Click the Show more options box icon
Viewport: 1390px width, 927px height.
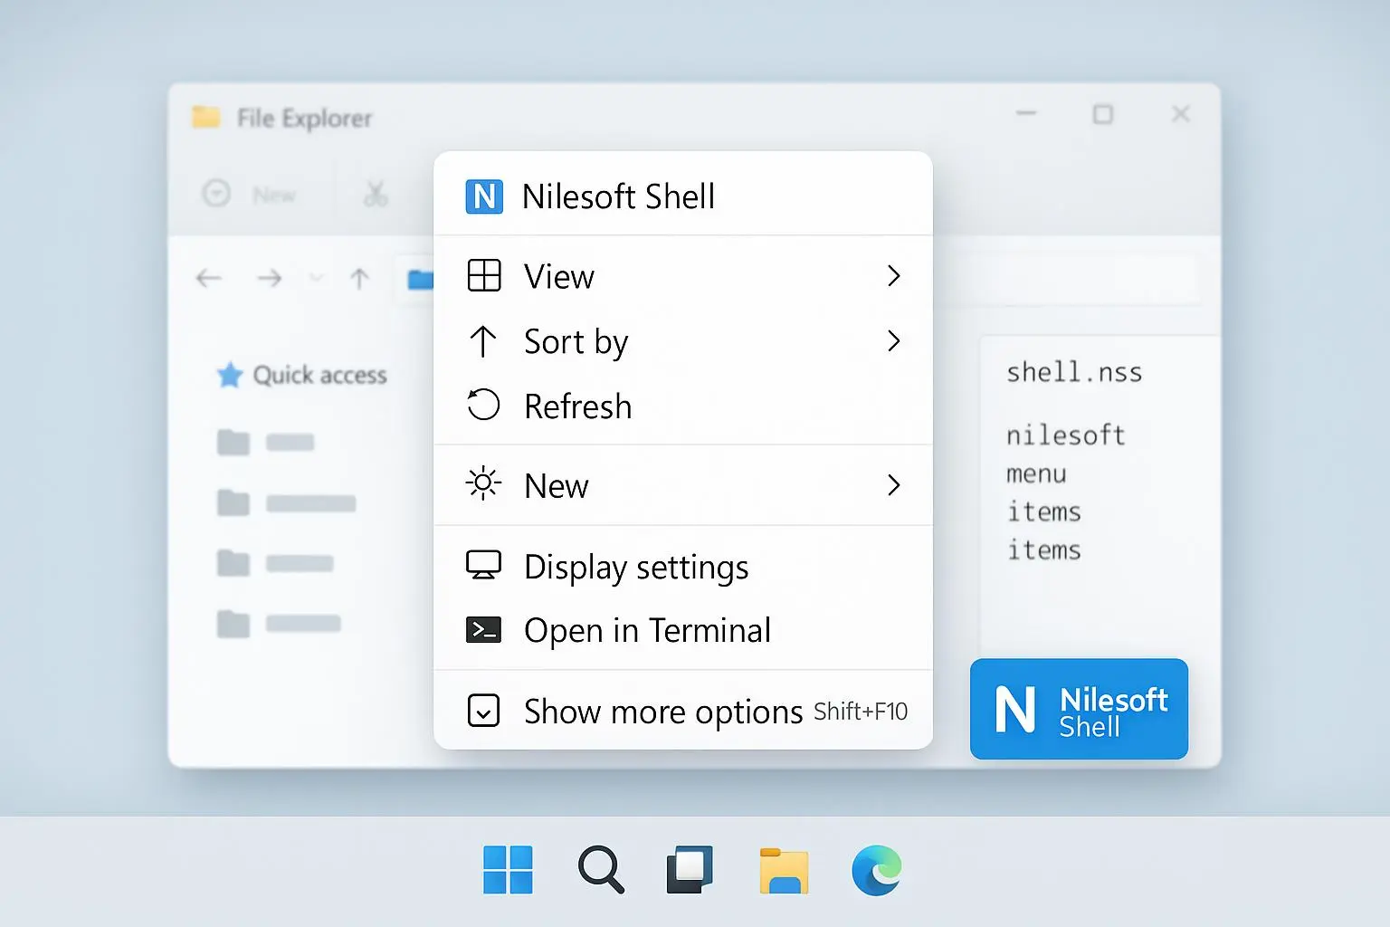(483, 711)
